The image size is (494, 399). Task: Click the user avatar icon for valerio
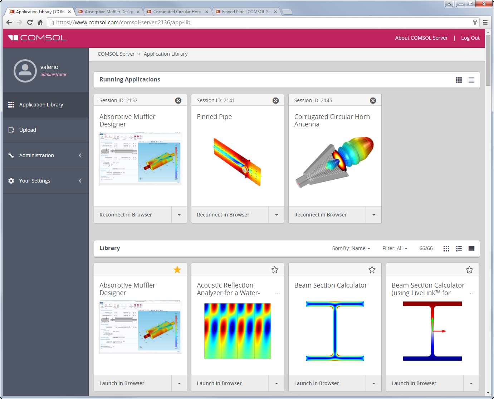(x=25, y=71)
